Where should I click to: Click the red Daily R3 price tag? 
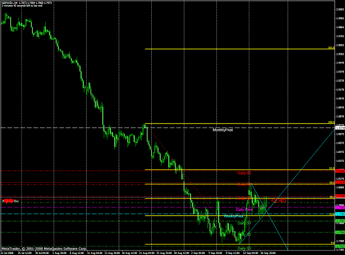click(339, 171)
